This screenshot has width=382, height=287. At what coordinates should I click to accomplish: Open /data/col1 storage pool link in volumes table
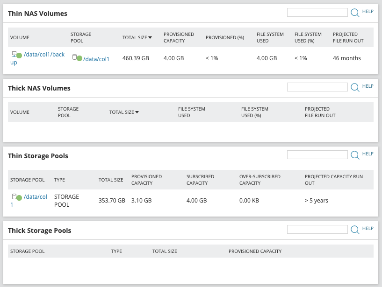click(x=96, y=59)
